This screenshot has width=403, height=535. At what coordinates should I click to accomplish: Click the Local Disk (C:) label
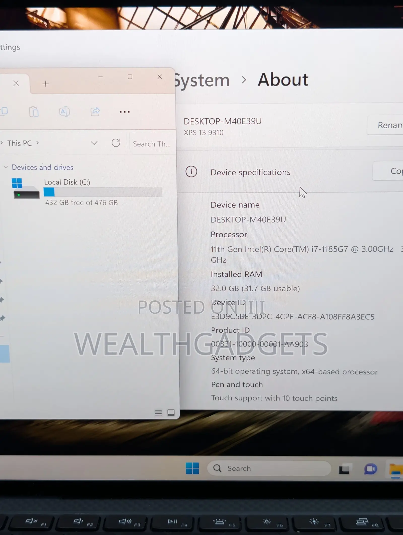tap(67, 182)
